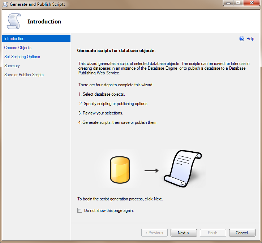Jump to Save or Publish Scripts step
The image size is (262, 243).
[x=24, y=75]
